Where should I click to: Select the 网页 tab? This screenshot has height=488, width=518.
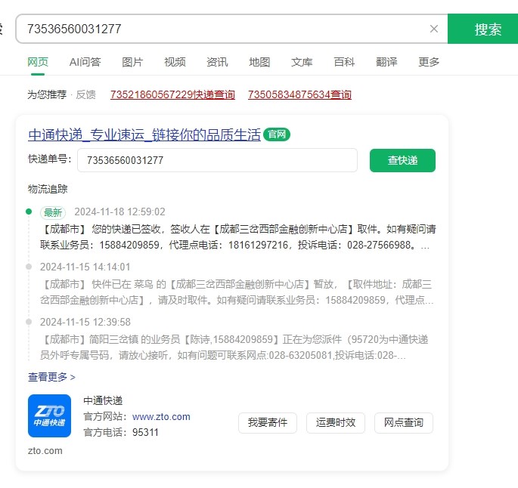[x=38, y=62]
